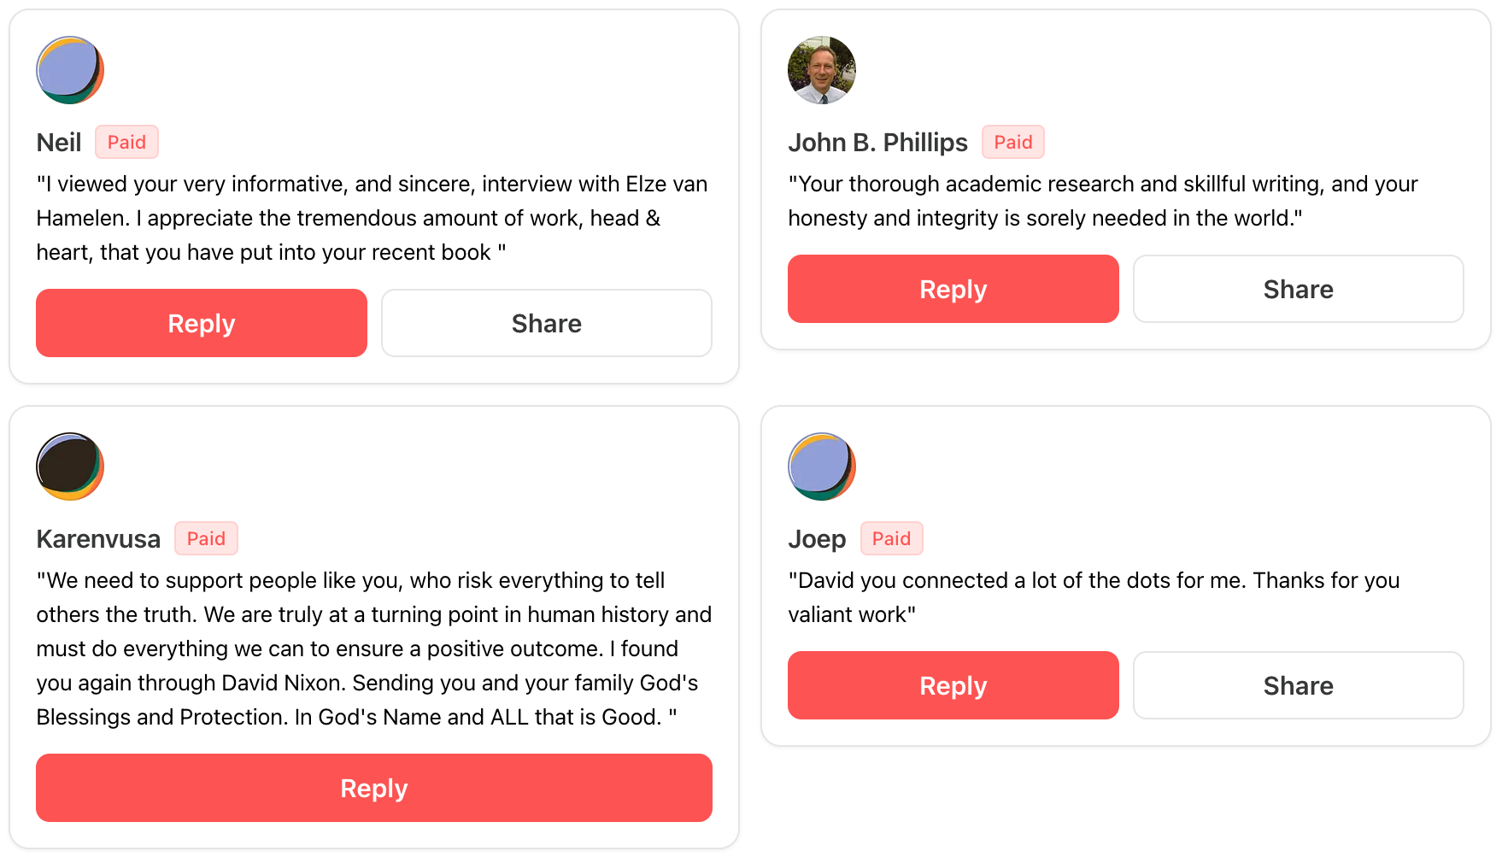Open the Joep username link

pos(817,539)
